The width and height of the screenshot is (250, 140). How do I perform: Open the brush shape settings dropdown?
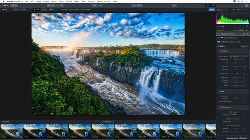pos(51,10)
